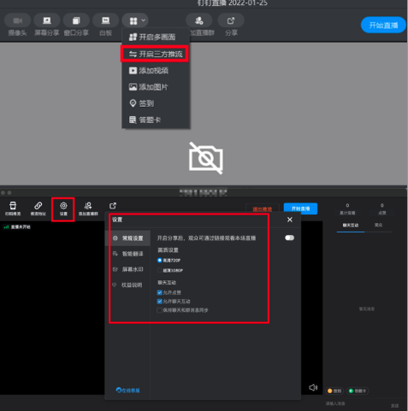Click the small blue 开始直播 button in lower window
The image size is (408, 411).
[300, 208]
